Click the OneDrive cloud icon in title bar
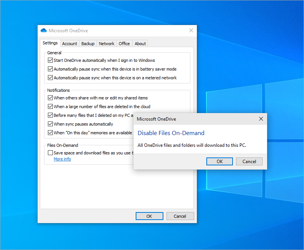The width and height of the screenshot is (304, 250). click(x=44, y=30)
